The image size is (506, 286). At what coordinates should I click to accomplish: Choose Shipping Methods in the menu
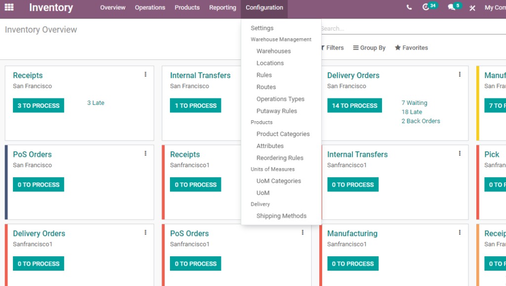281,216
